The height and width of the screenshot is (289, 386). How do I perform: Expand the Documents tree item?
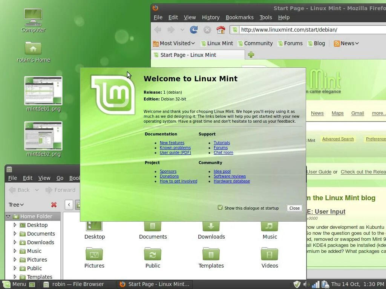15,234
